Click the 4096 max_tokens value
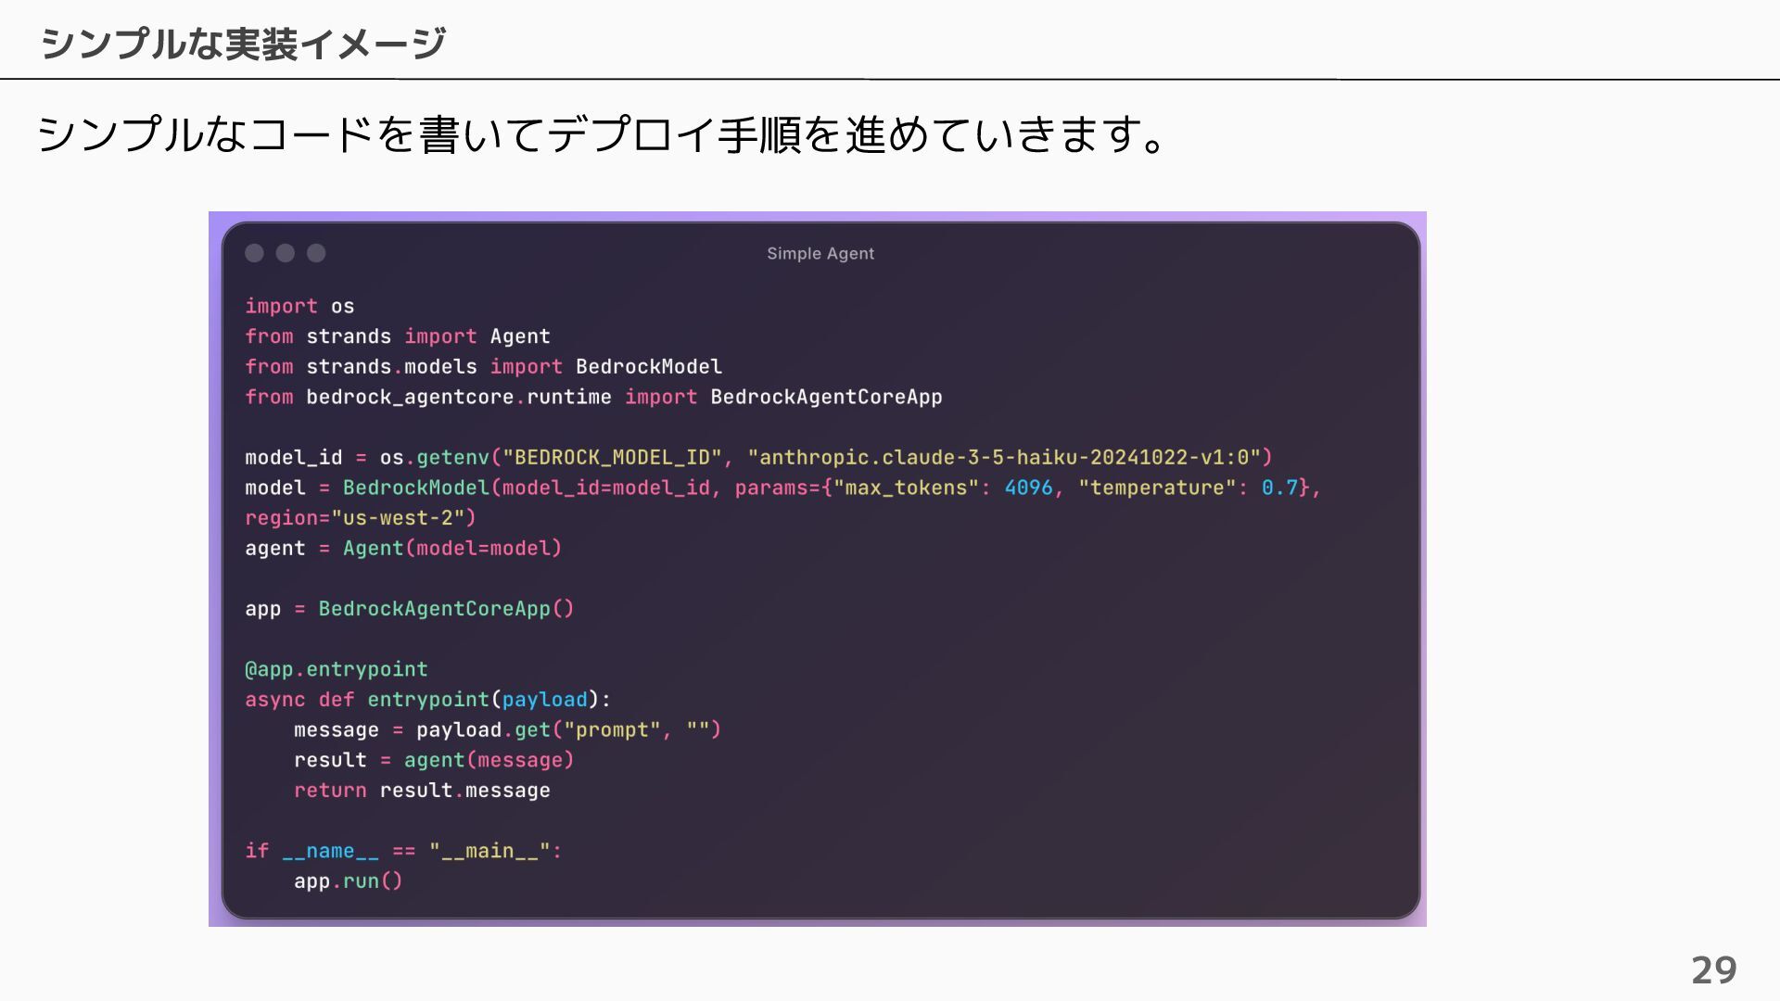The width and height of the screenshot is (1780, 1001). point(1028,488)
